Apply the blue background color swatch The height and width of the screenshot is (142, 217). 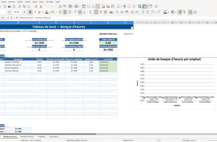165,12
